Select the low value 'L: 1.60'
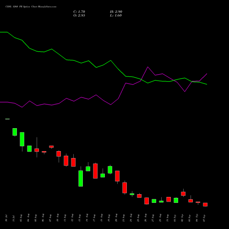 [x=116, y=16]
